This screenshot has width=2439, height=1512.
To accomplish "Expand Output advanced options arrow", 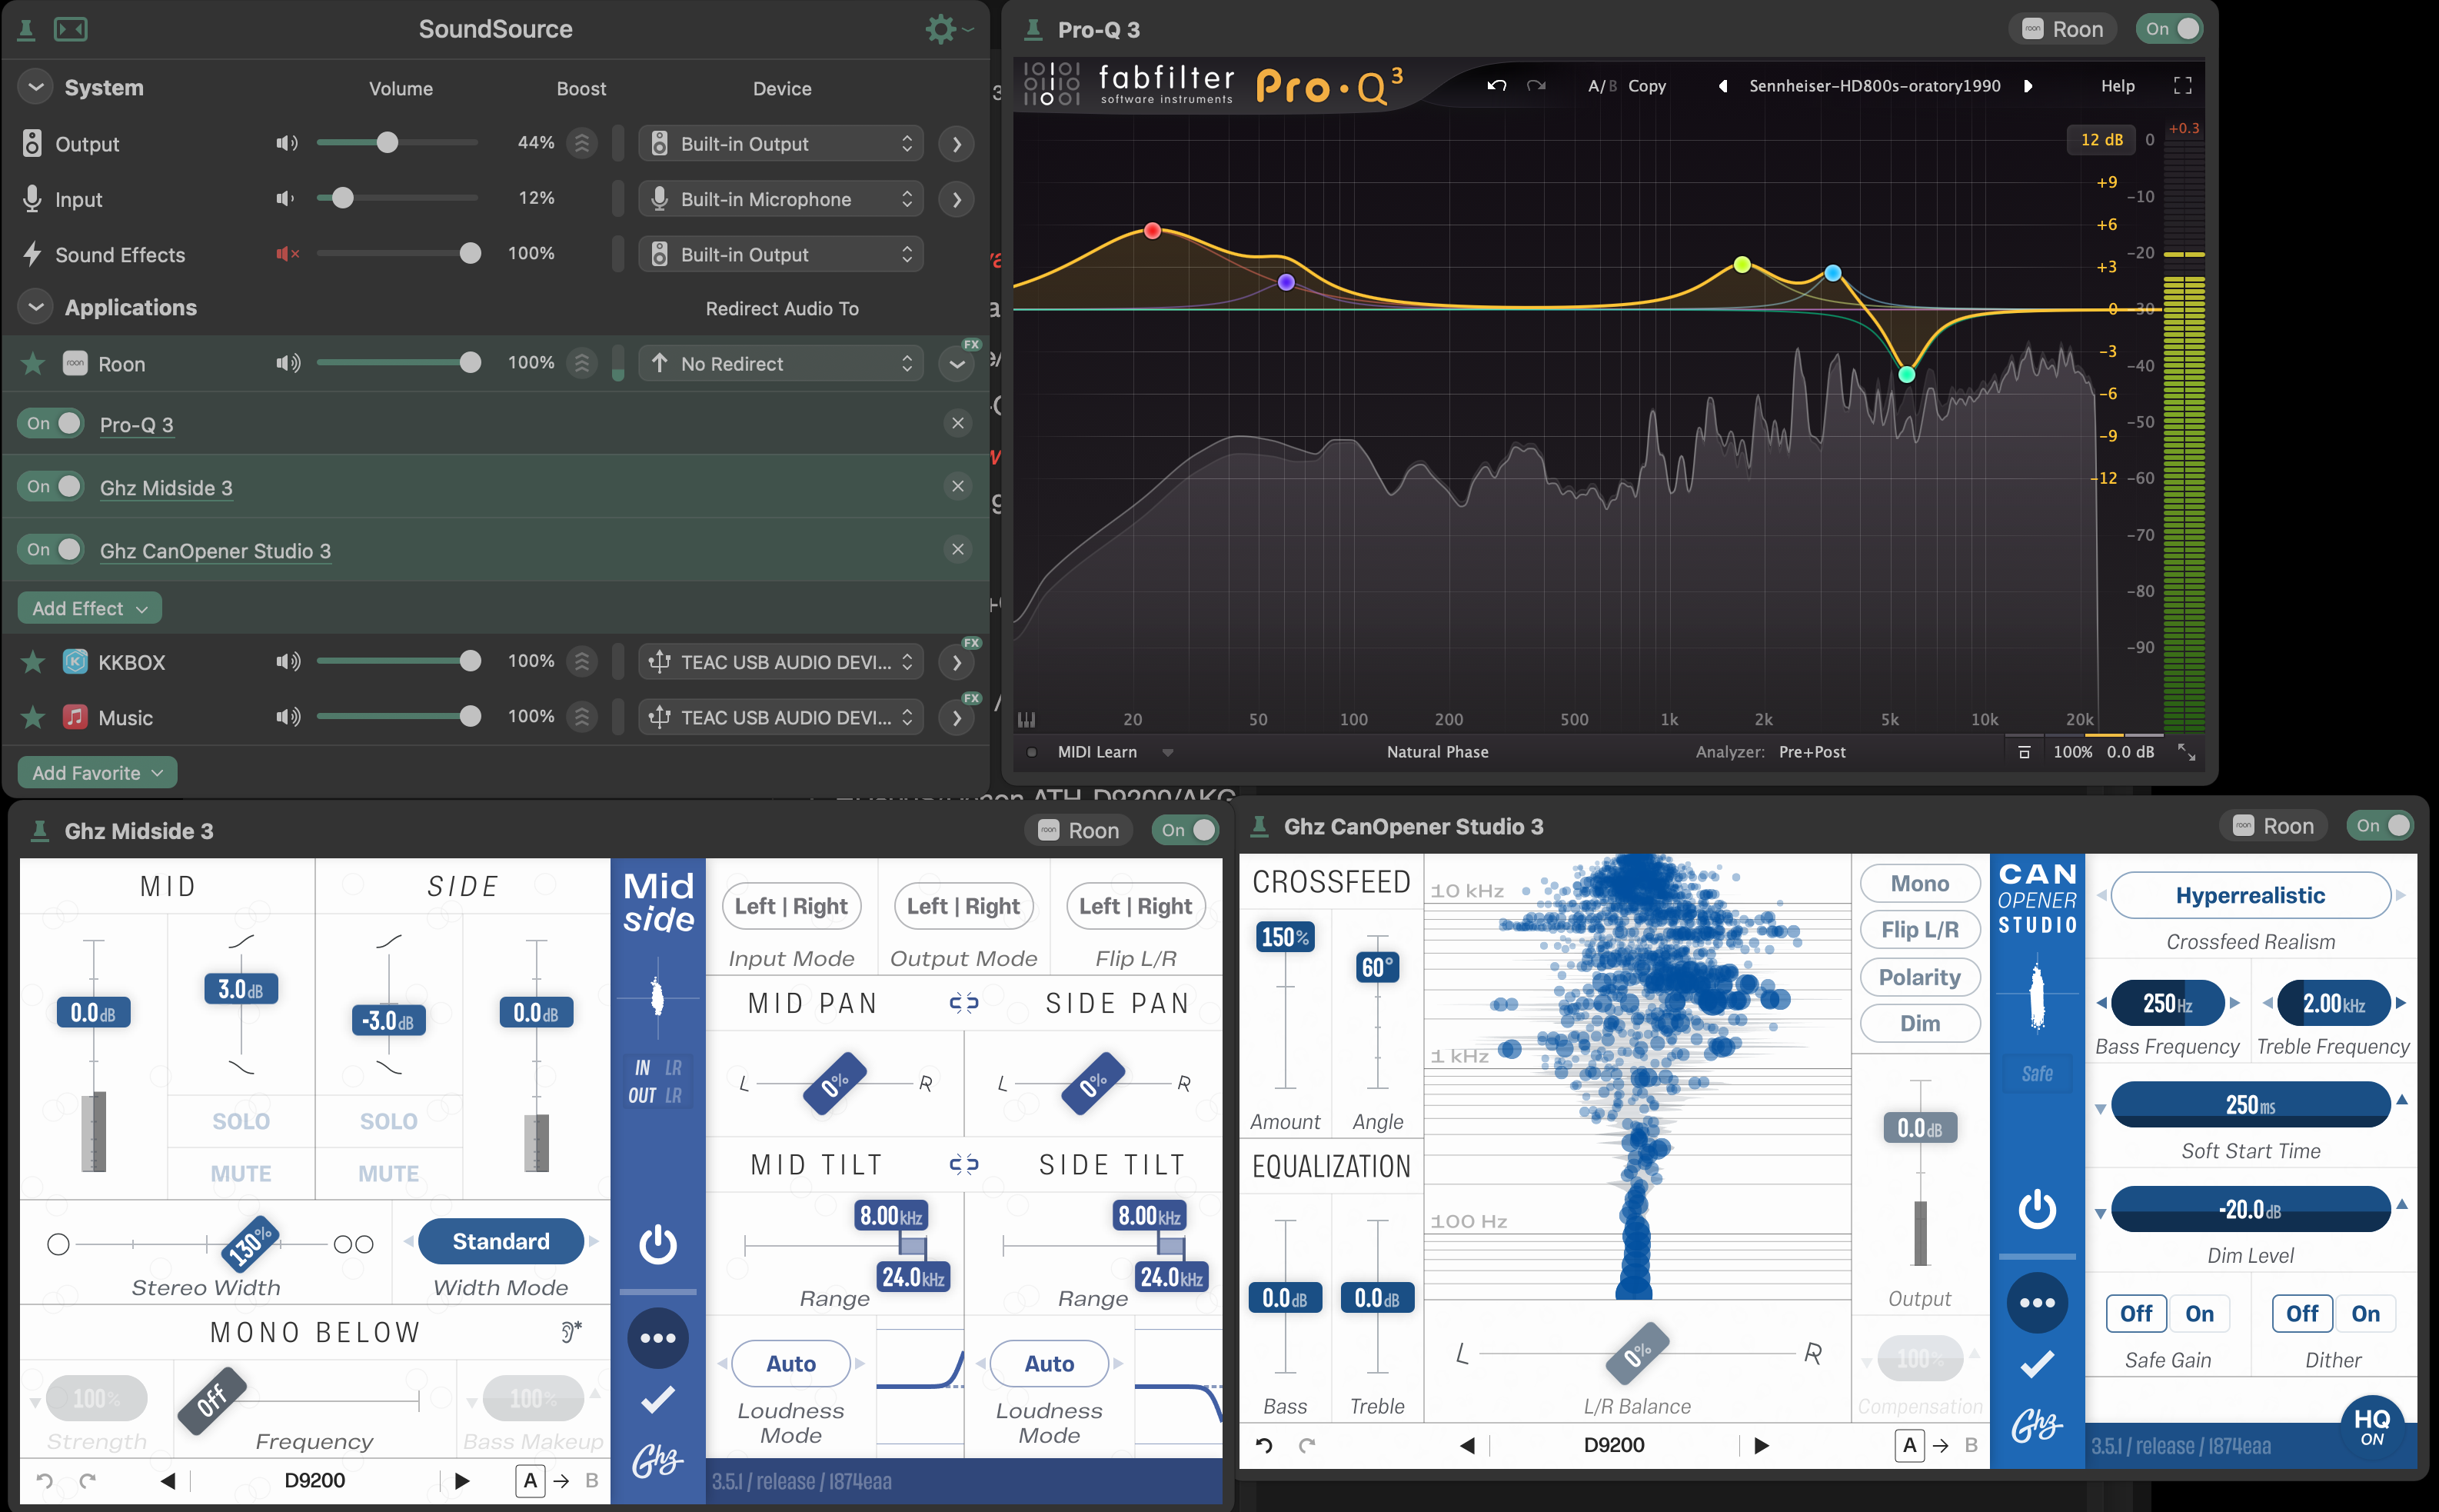I will 957,144.
